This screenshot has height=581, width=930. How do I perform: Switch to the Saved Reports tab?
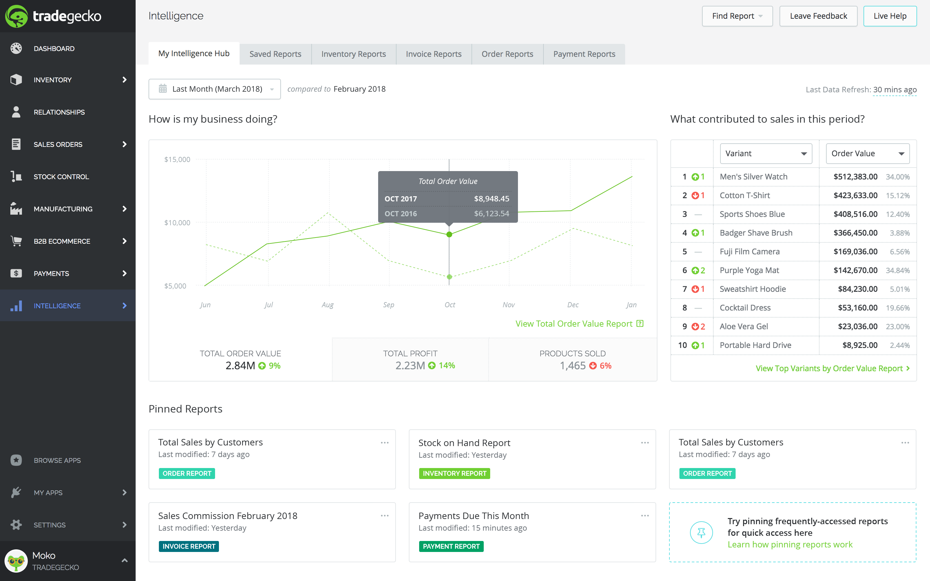275,54
